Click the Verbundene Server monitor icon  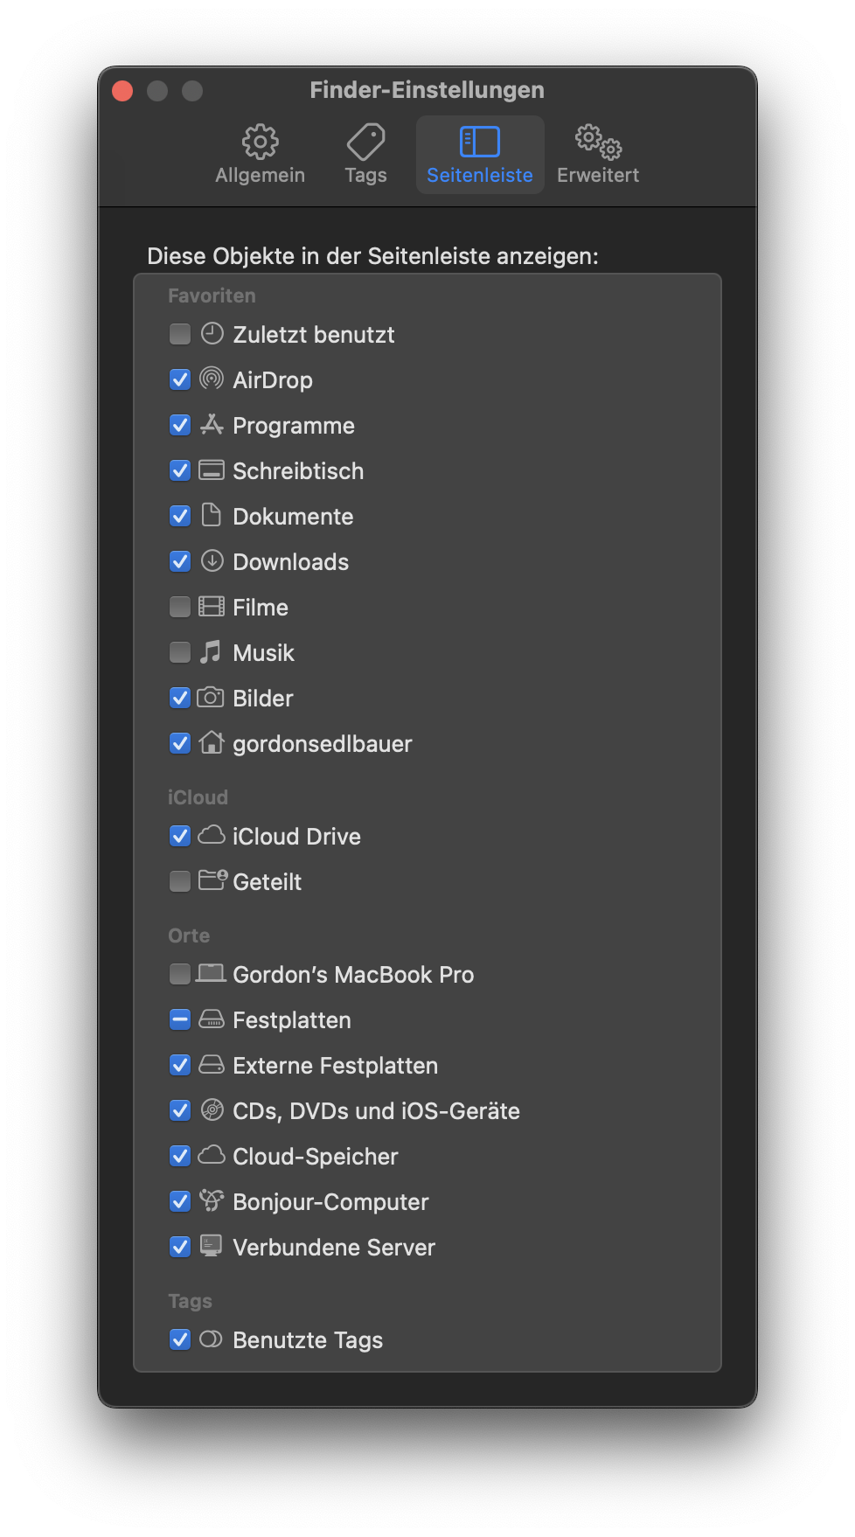[x=211, y=1247]
